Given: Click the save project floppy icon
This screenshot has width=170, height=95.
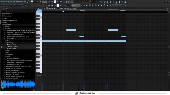Looking at the screenshot, I should (116, 2).
